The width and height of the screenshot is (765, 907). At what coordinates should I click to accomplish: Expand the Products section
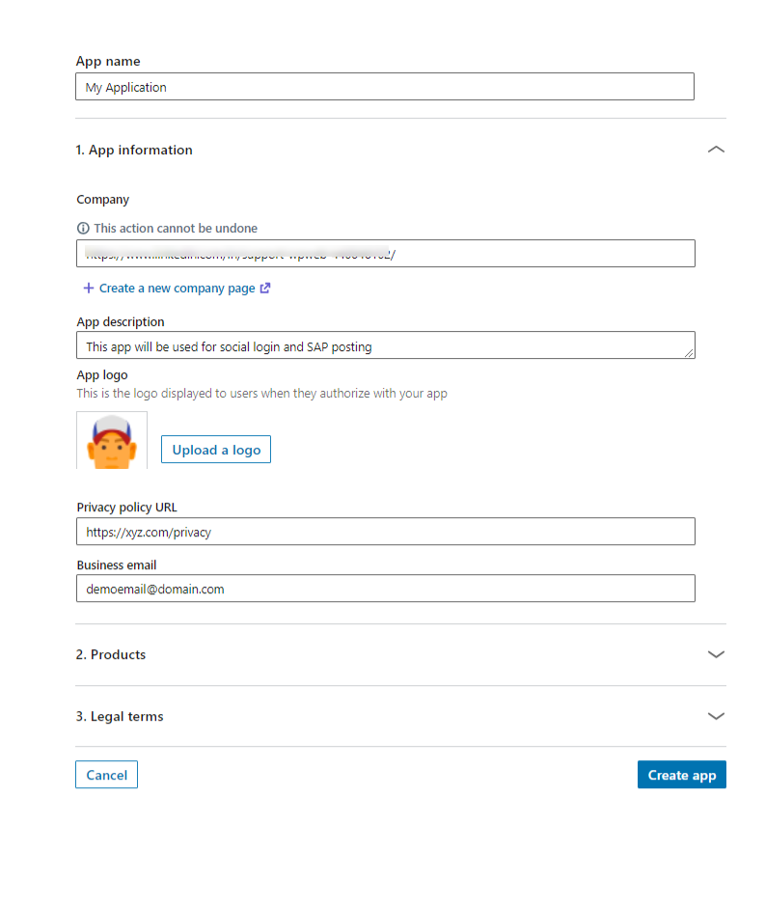716,654
